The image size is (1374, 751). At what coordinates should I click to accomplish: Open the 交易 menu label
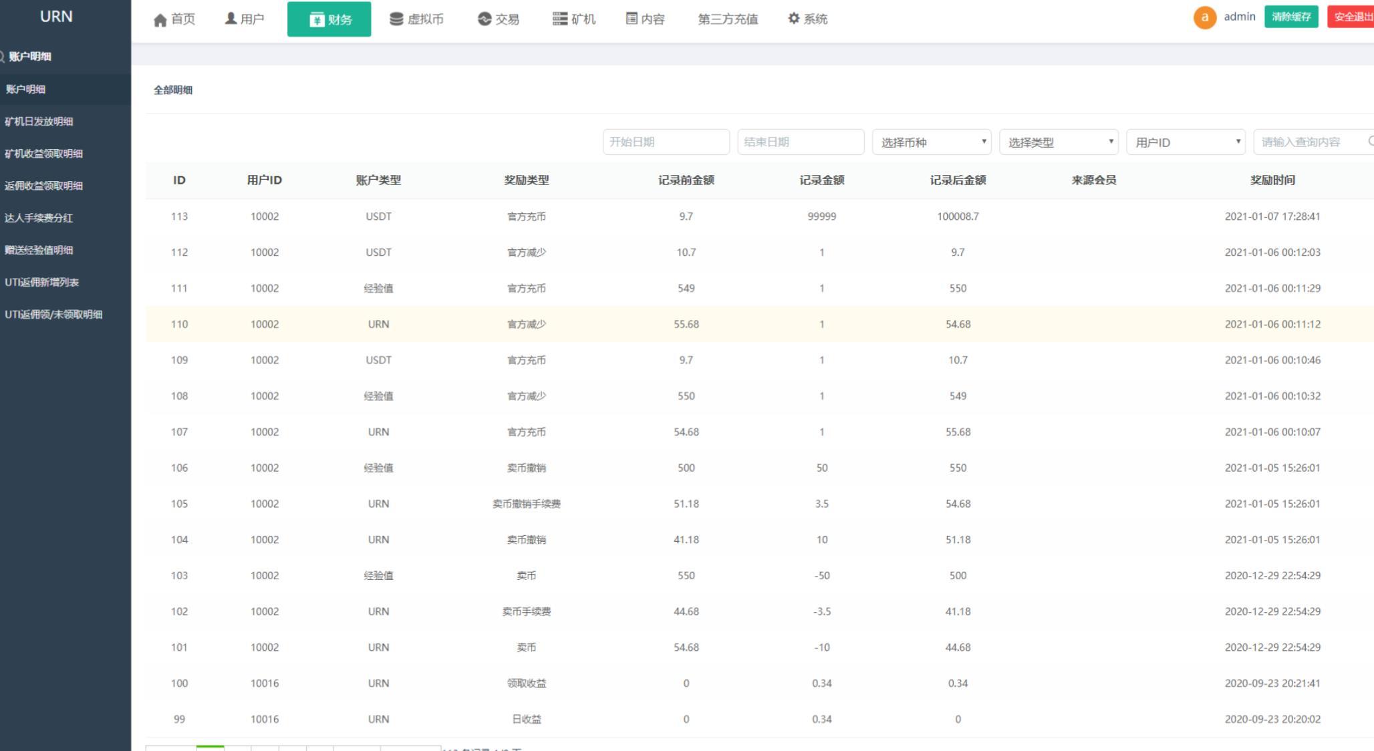[507, 19]
